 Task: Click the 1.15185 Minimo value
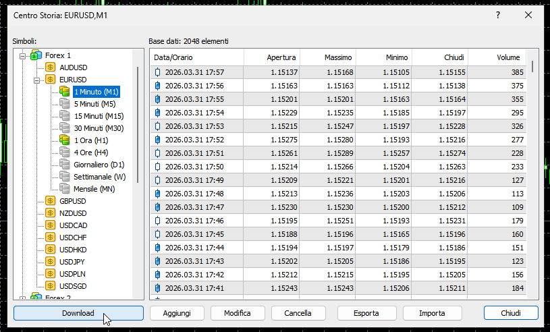tap(396, 113)
